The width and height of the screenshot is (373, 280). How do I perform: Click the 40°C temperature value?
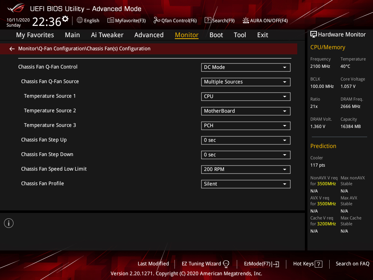point(345,66)
